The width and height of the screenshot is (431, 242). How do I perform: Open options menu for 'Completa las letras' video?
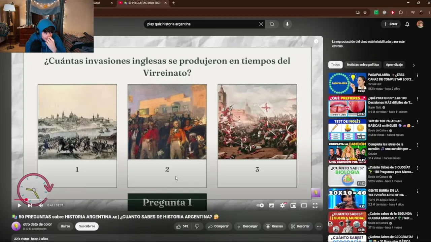click(x=418, y=145)
